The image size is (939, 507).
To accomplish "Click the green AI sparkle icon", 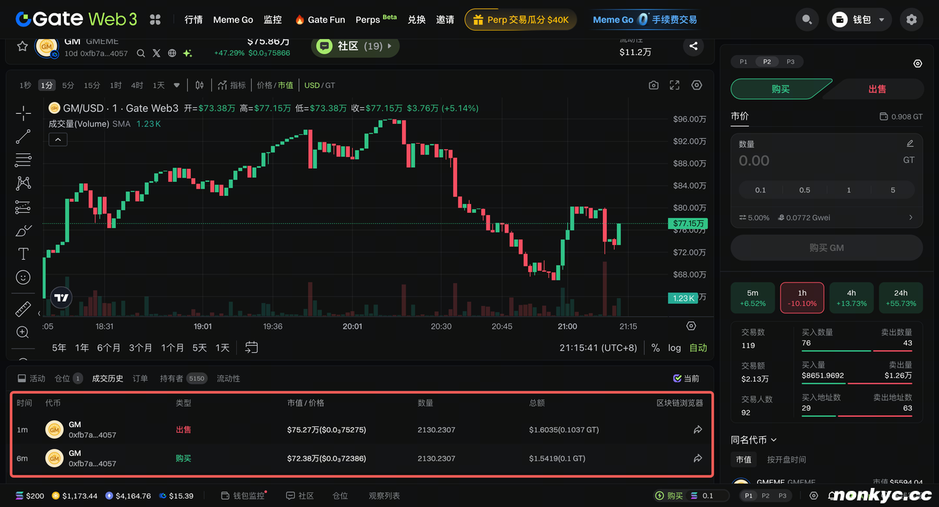I will tap(188, 53).
